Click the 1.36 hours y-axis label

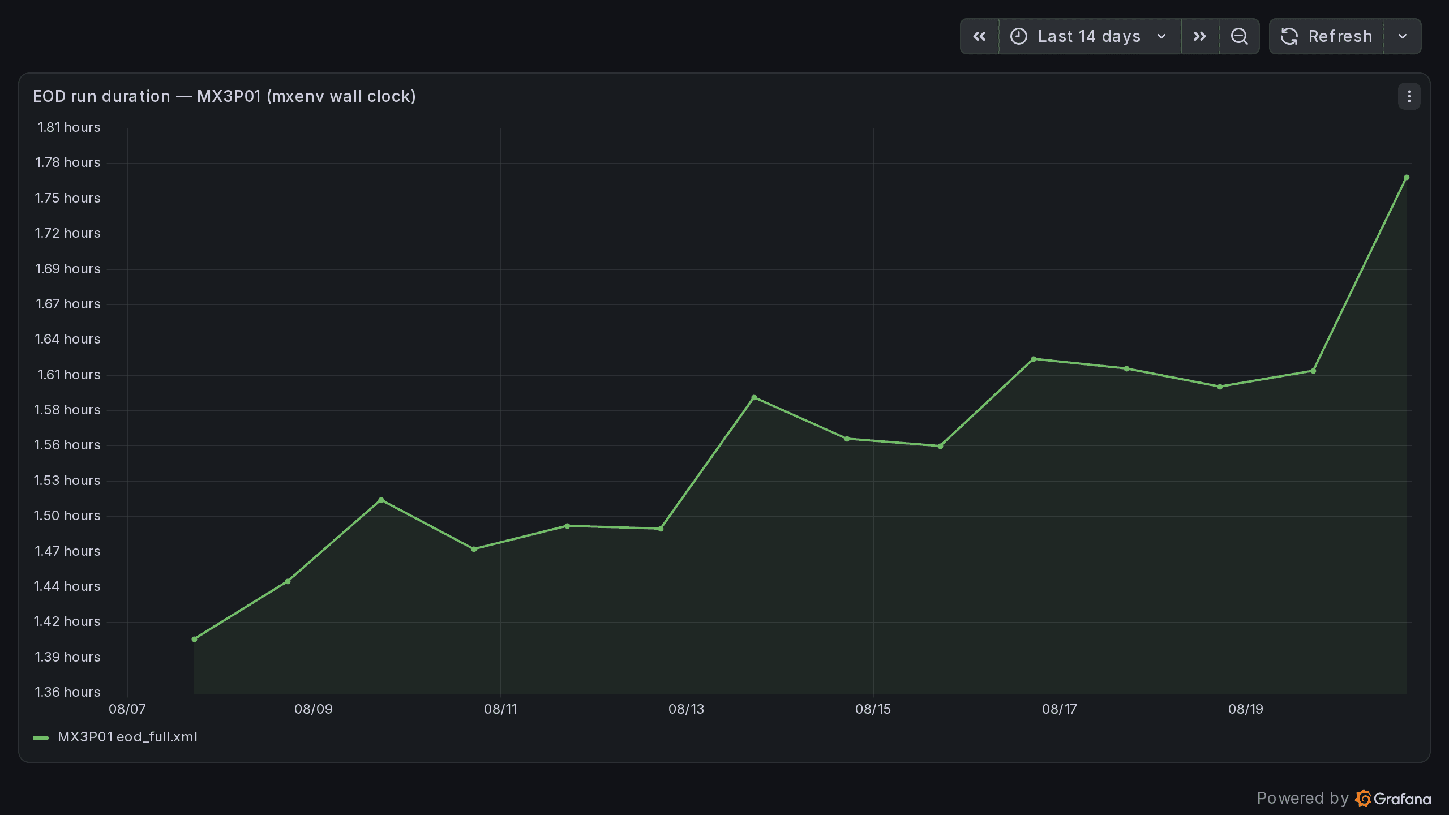point(67,692)
